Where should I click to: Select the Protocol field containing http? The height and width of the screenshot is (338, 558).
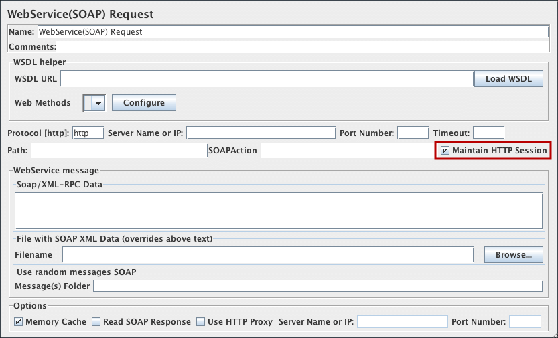(88, 133)
